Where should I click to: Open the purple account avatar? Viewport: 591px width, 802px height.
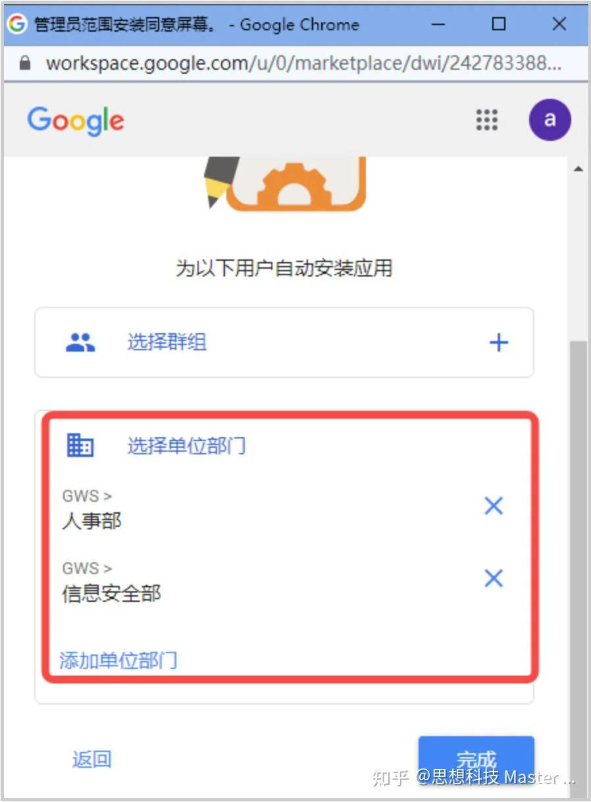point(550,120)
